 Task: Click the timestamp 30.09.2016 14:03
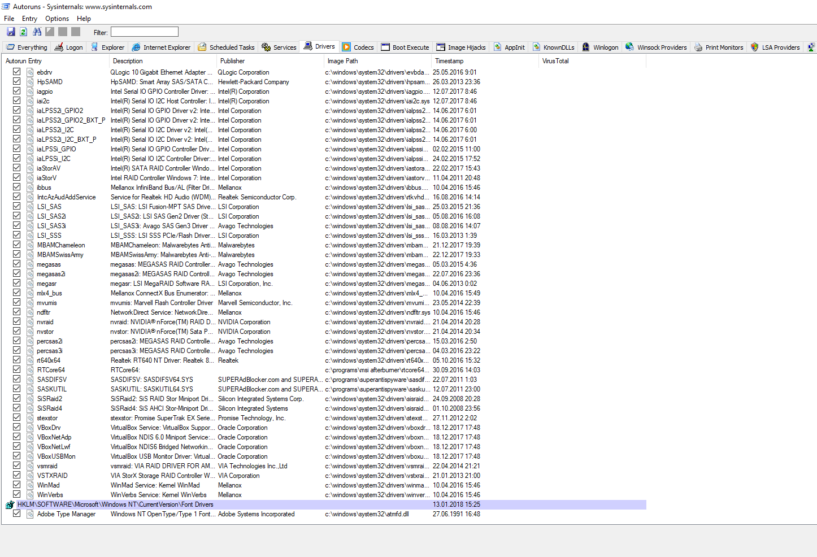(457, 370)
